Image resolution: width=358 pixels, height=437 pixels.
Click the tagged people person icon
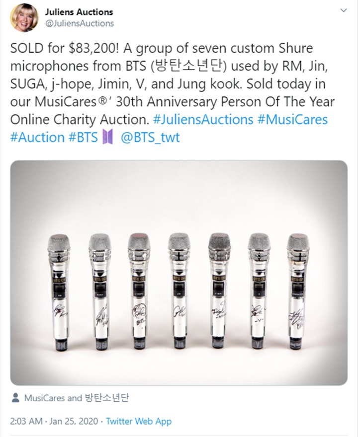(15, 398)
